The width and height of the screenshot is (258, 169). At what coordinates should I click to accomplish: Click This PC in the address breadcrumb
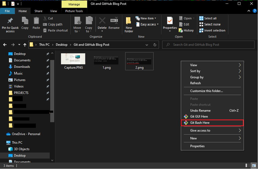tap(44, 45)
